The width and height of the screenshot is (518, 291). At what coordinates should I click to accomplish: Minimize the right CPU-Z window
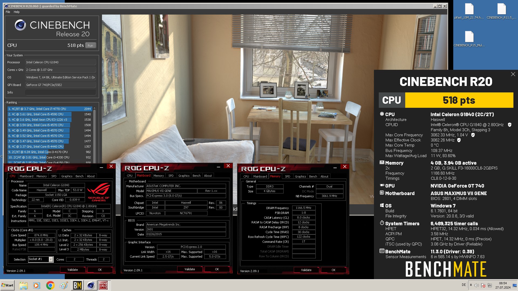(x=335, y=167)
